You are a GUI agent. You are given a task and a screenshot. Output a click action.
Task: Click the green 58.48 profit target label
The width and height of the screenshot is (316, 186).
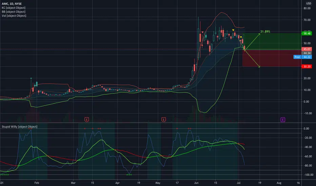point(307,33)
